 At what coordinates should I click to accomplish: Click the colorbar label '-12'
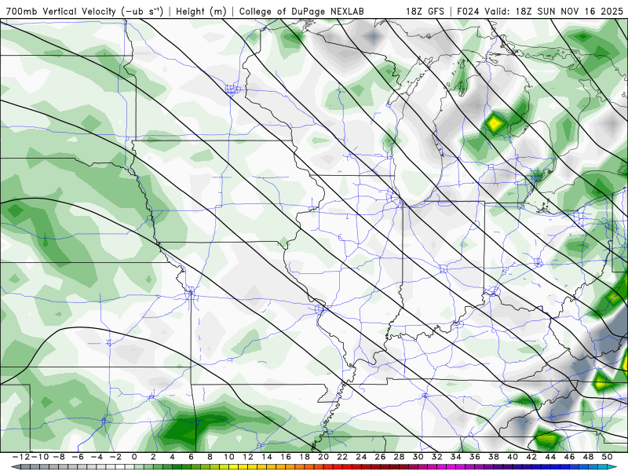tap(20, 457)
